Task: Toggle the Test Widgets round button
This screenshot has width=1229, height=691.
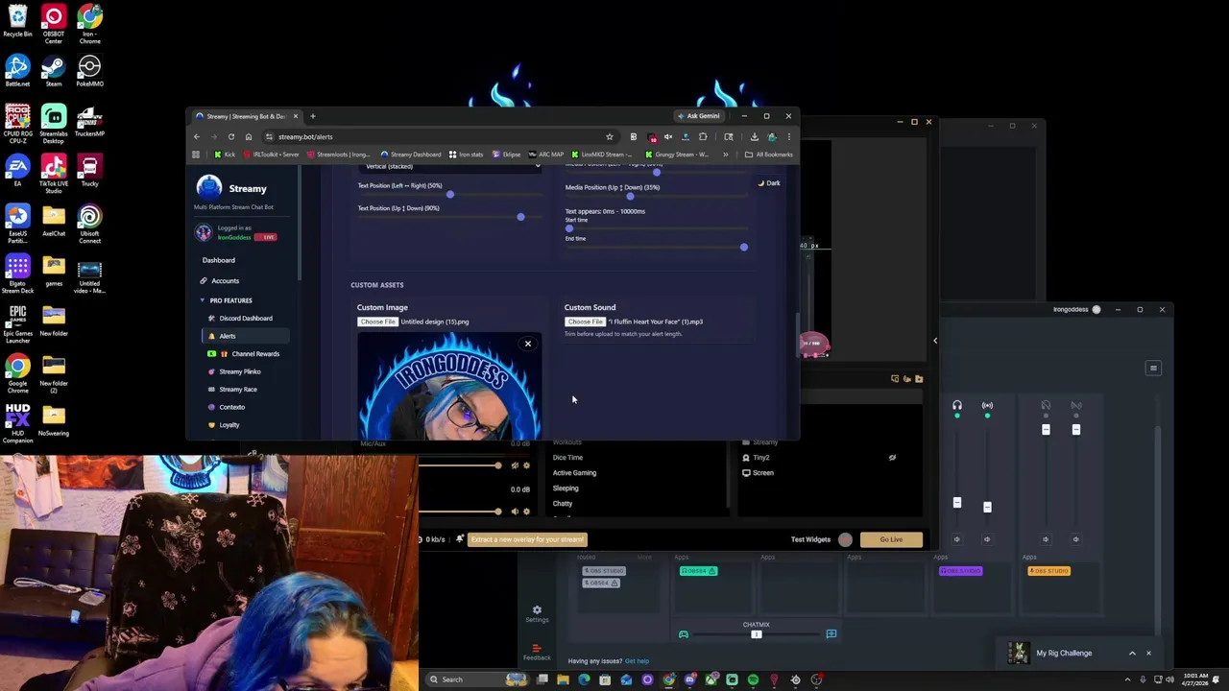Action: point(845,539)
